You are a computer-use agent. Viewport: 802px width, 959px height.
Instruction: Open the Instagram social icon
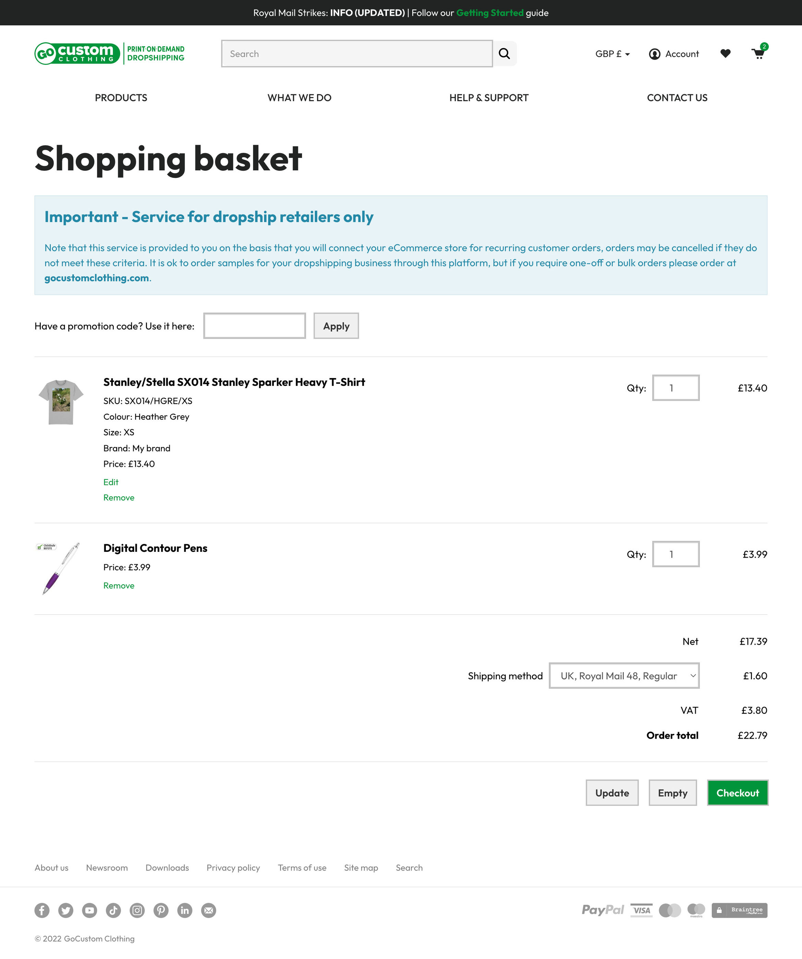(137, 910)
